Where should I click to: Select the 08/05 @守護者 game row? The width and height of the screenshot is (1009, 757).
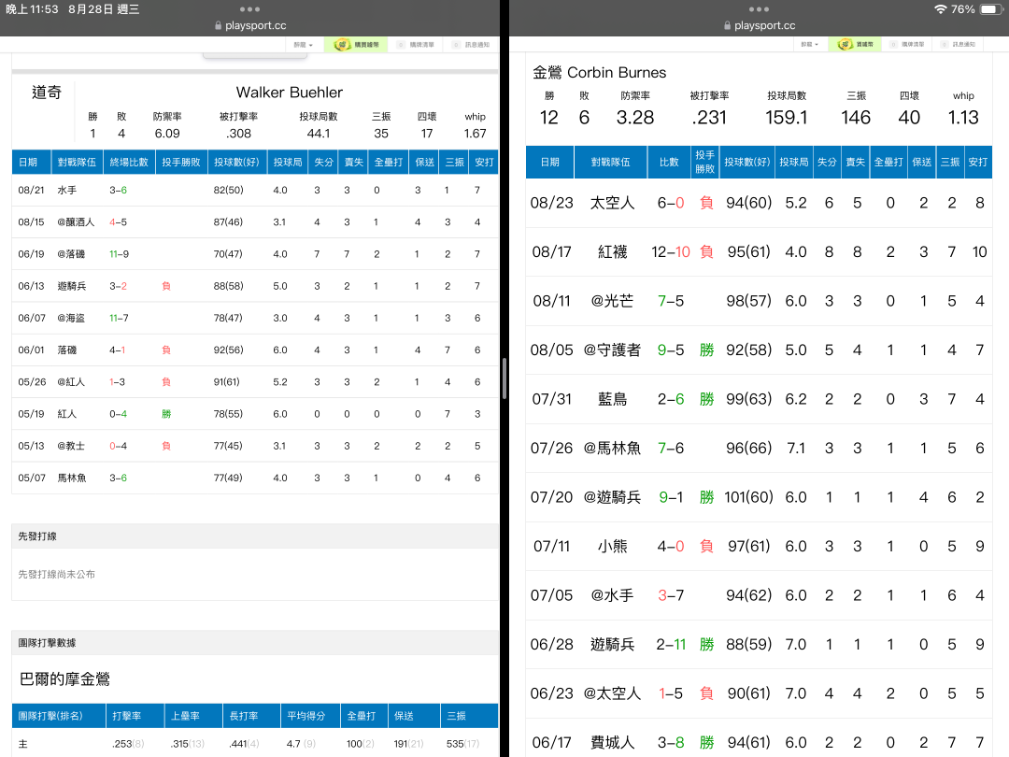759,350
